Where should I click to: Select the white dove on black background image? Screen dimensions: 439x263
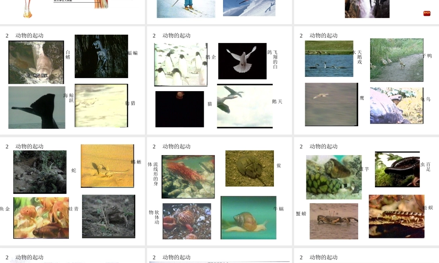(242, 61)
